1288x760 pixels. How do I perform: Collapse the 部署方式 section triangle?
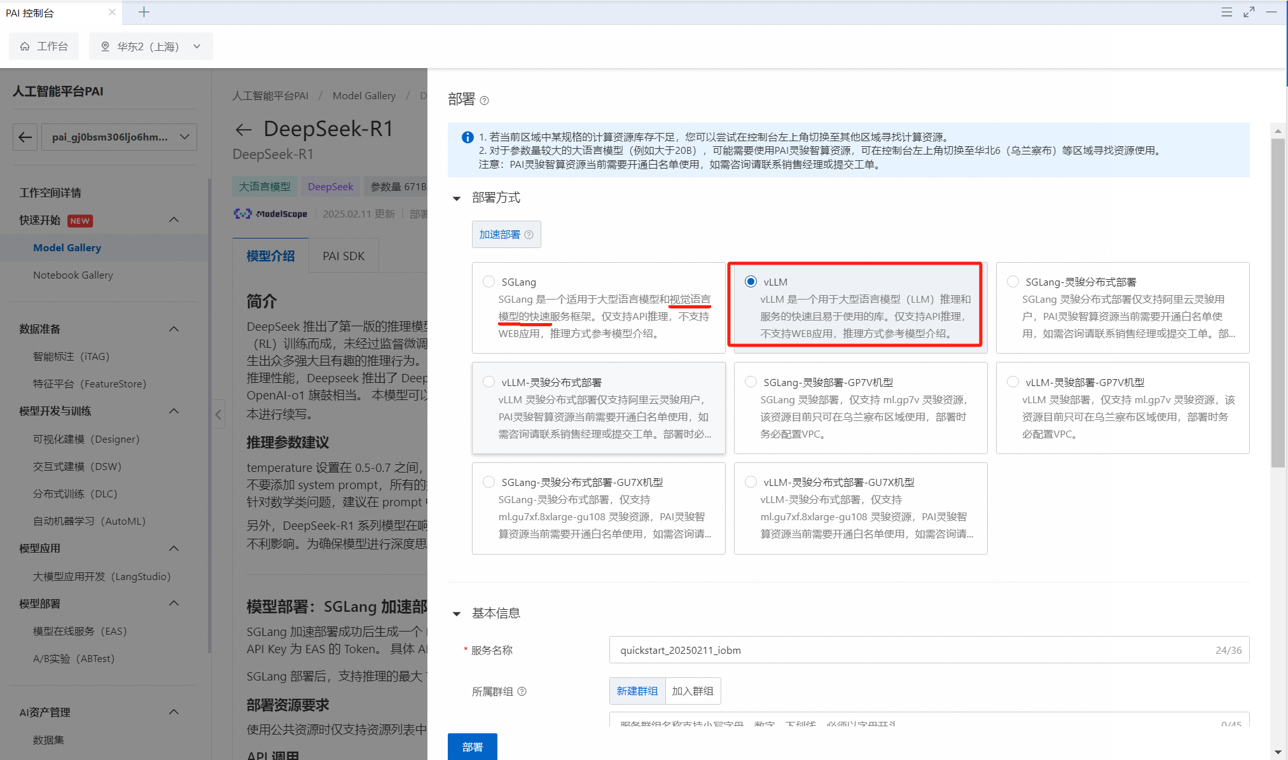coord(457,198)
